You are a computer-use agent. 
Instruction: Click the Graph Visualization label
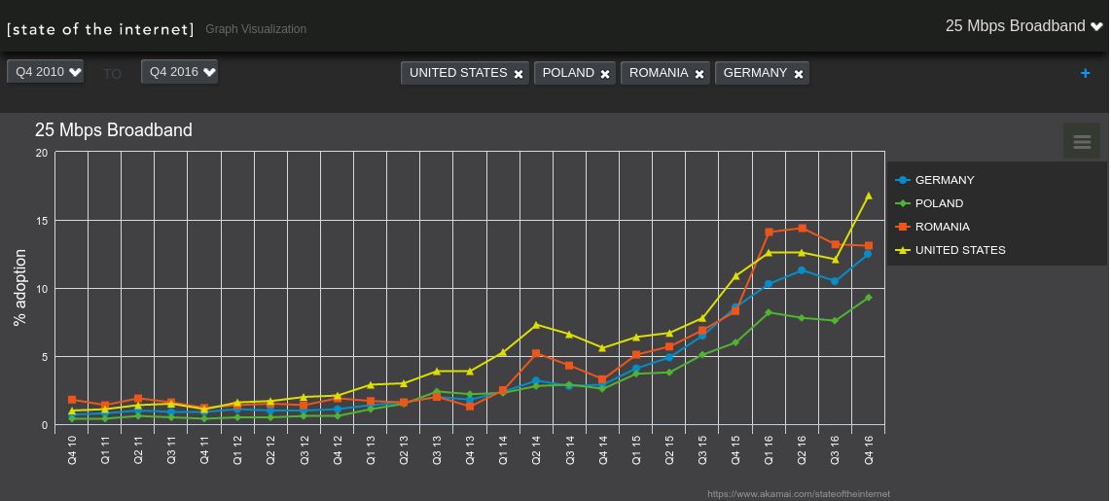[x=256, y=29]
